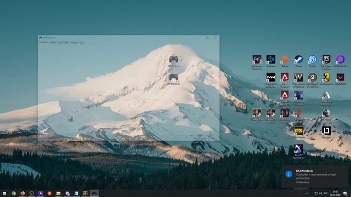
Task: Click the taskbar clock and date
Action: tap(335, 193)
